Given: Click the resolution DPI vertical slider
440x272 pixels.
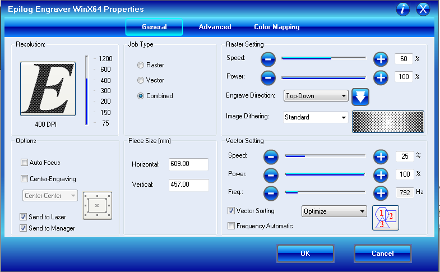Looking at the screenshot, I should point(87,90).
